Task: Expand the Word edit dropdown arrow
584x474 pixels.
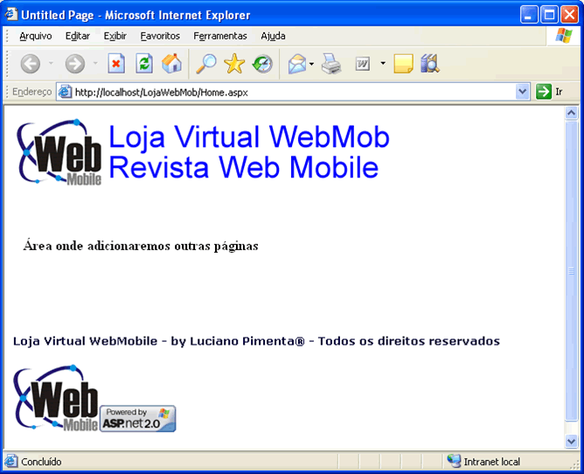Action: [x=383, y=63]
